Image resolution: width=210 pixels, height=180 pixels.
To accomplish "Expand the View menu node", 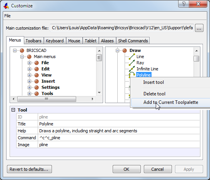I will [x=29, y=75].
